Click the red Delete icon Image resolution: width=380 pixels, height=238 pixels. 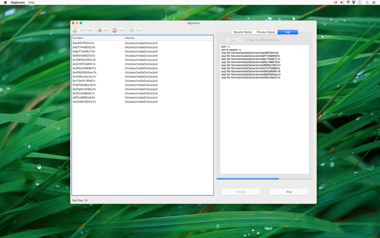(x=114, y=30)
